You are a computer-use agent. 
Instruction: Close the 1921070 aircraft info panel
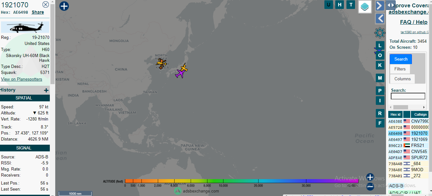pyautogui.click(x=46, y=4)
